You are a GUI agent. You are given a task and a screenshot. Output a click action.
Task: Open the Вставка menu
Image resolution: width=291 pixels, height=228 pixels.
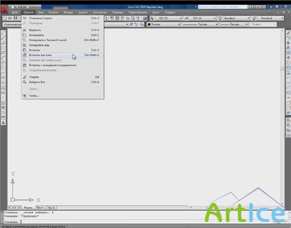[53, 12]
